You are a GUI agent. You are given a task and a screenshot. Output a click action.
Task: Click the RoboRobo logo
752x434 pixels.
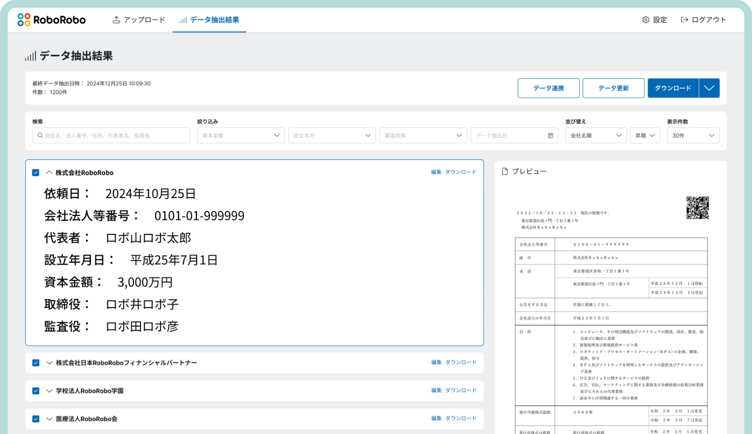(51, 20)
